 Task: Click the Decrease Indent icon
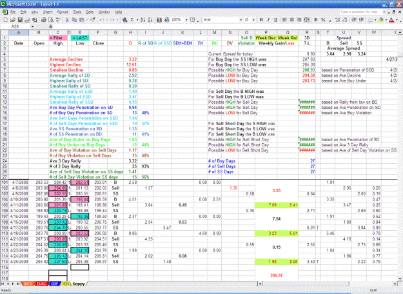pos(354,20)
